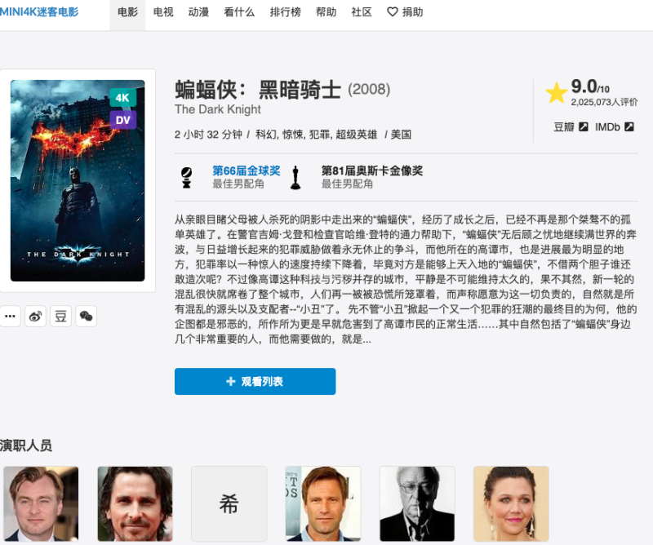Screen dimensions: 653x545
Task: Open the three-dots more options button
Action: (10, 317)
